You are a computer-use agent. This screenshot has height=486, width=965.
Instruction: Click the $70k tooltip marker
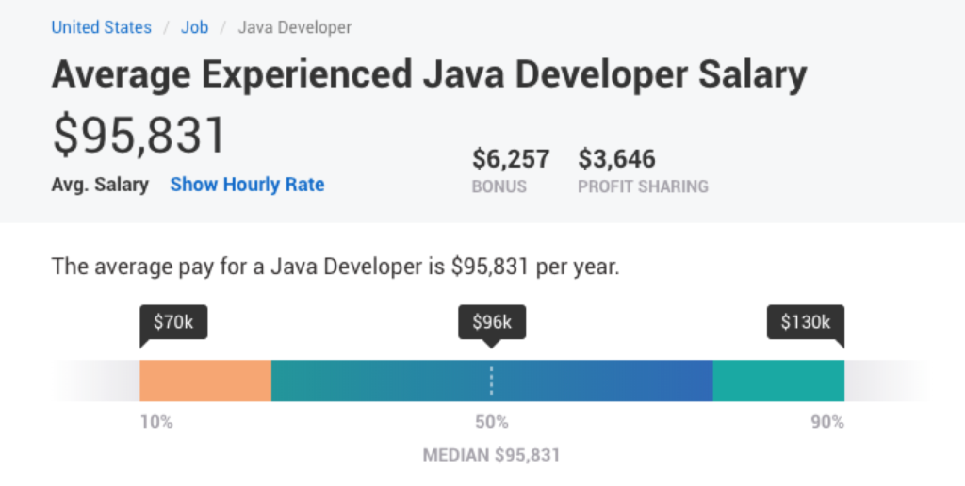[x=173, y=322]
